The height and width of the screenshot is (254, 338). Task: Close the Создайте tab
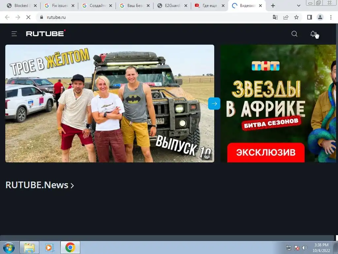point(111,6)
